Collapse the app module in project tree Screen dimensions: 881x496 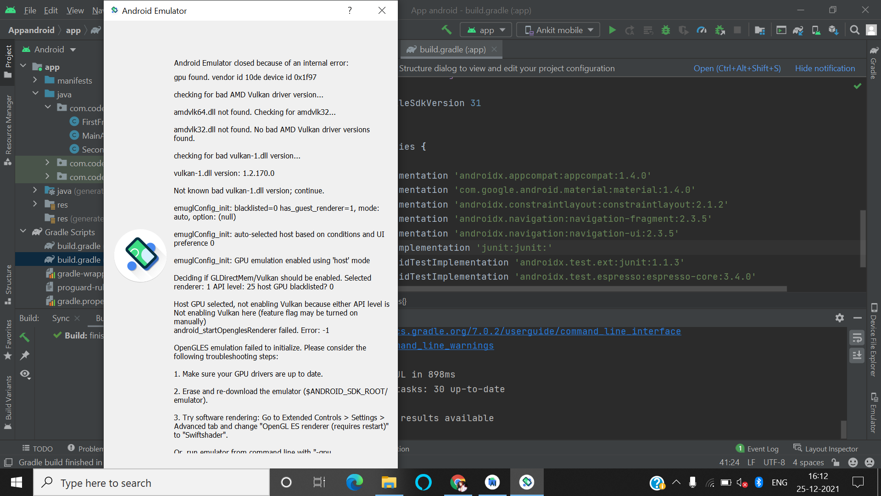click(x=23, y=66)
